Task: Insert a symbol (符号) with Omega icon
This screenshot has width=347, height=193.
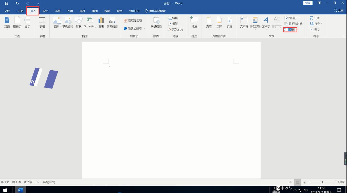Action: click(x=315, y=24)
